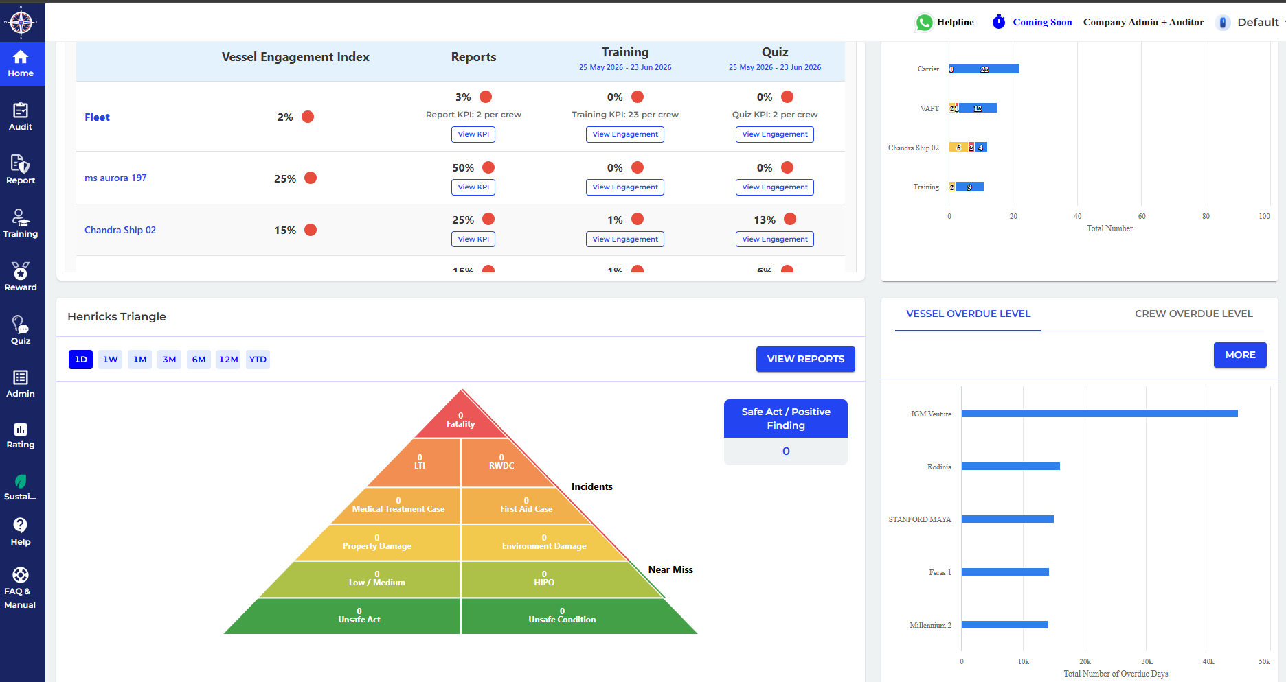This screenshot has height=682, width=1286.
Task: Click the VIEW REPORTS button
Action: coord(806,359)
